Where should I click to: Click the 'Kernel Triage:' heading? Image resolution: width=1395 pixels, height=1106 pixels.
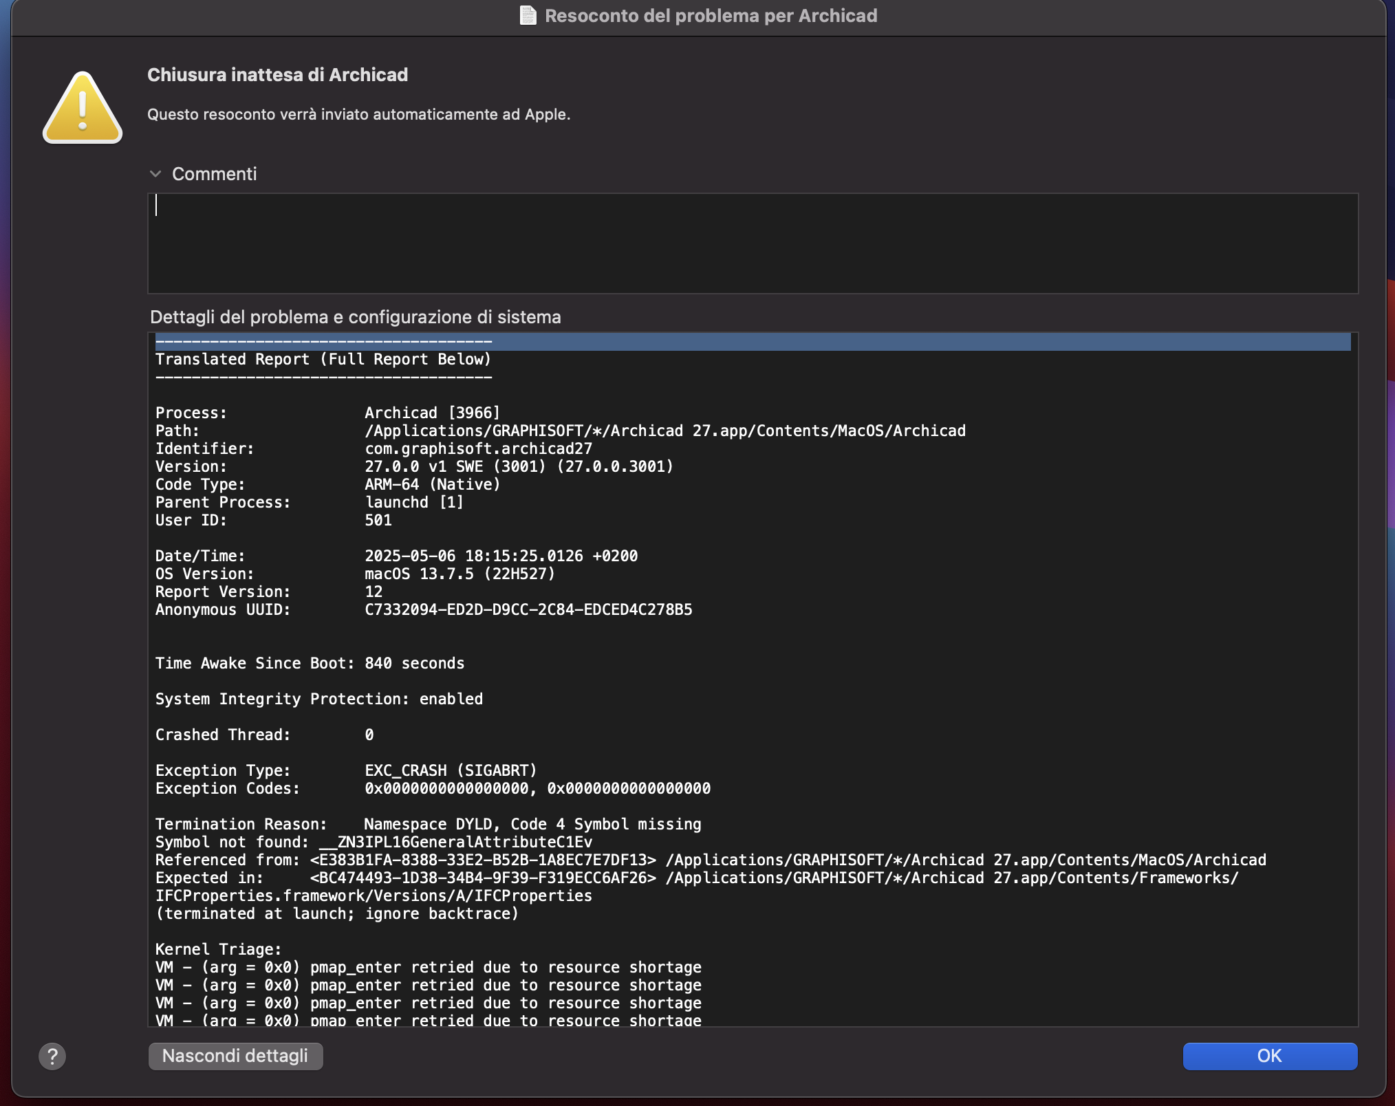pos(219,949)
